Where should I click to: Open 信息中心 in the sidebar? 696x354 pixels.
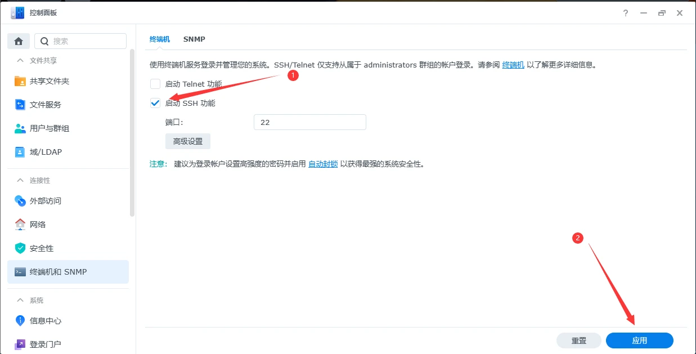pos(45,321)
